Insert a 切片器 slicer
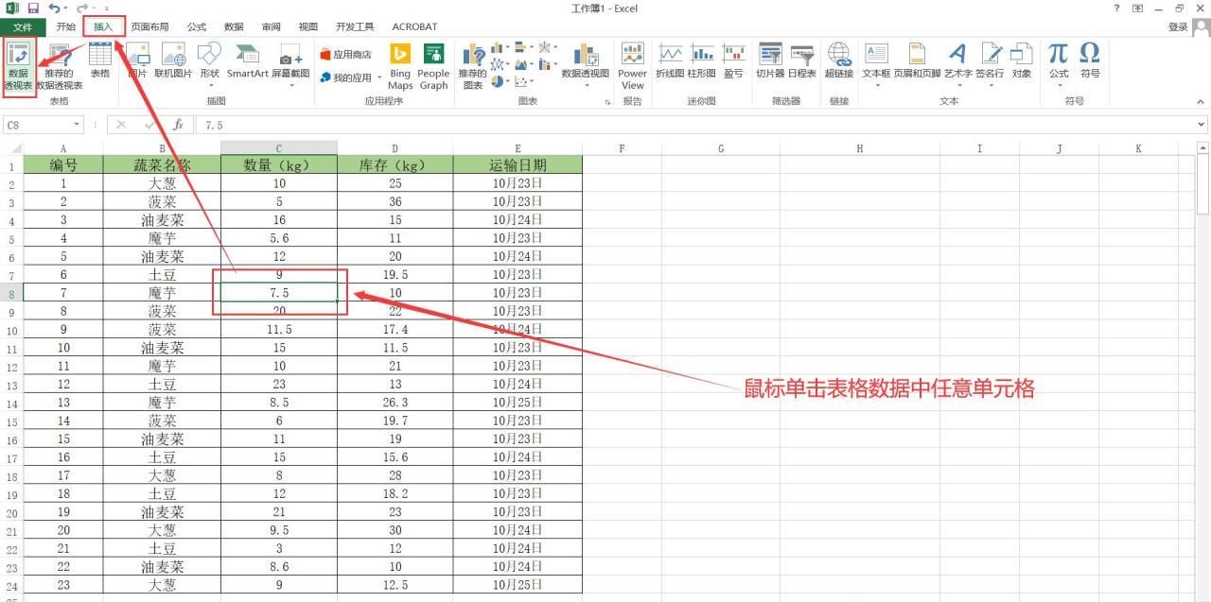 coord(770,61)
